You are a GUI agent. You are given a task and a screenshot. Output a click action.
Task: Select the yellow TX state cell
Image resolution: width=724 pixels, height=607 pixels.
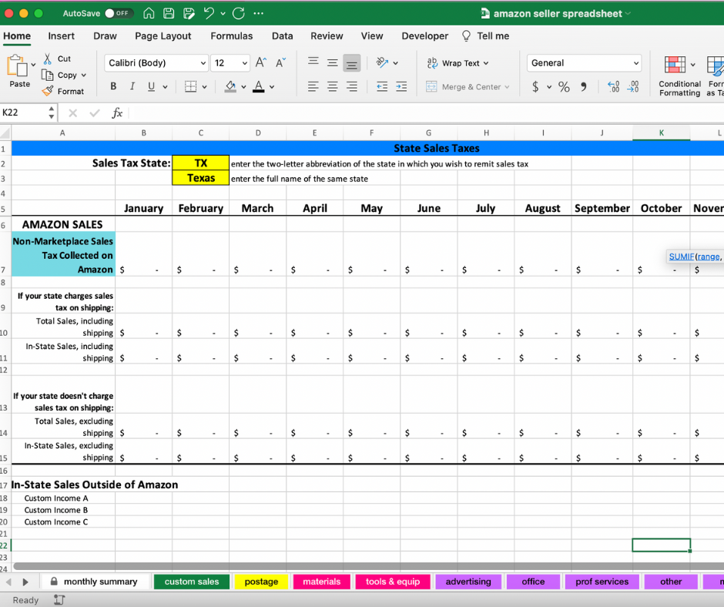point(201,163)
